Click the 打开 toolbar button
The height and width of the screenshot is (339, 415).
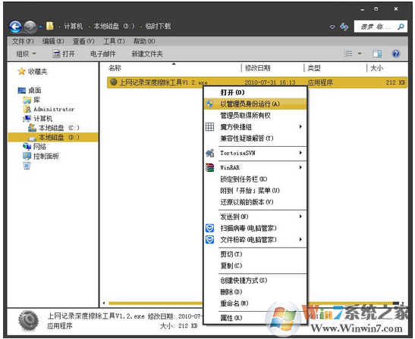pos(64,54)
